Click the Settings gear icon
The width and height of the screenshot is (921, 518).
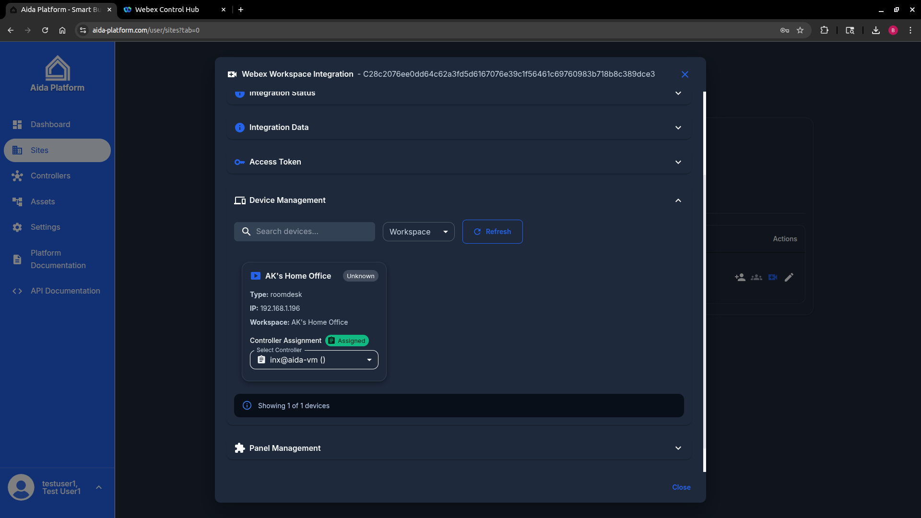[17, 227]
